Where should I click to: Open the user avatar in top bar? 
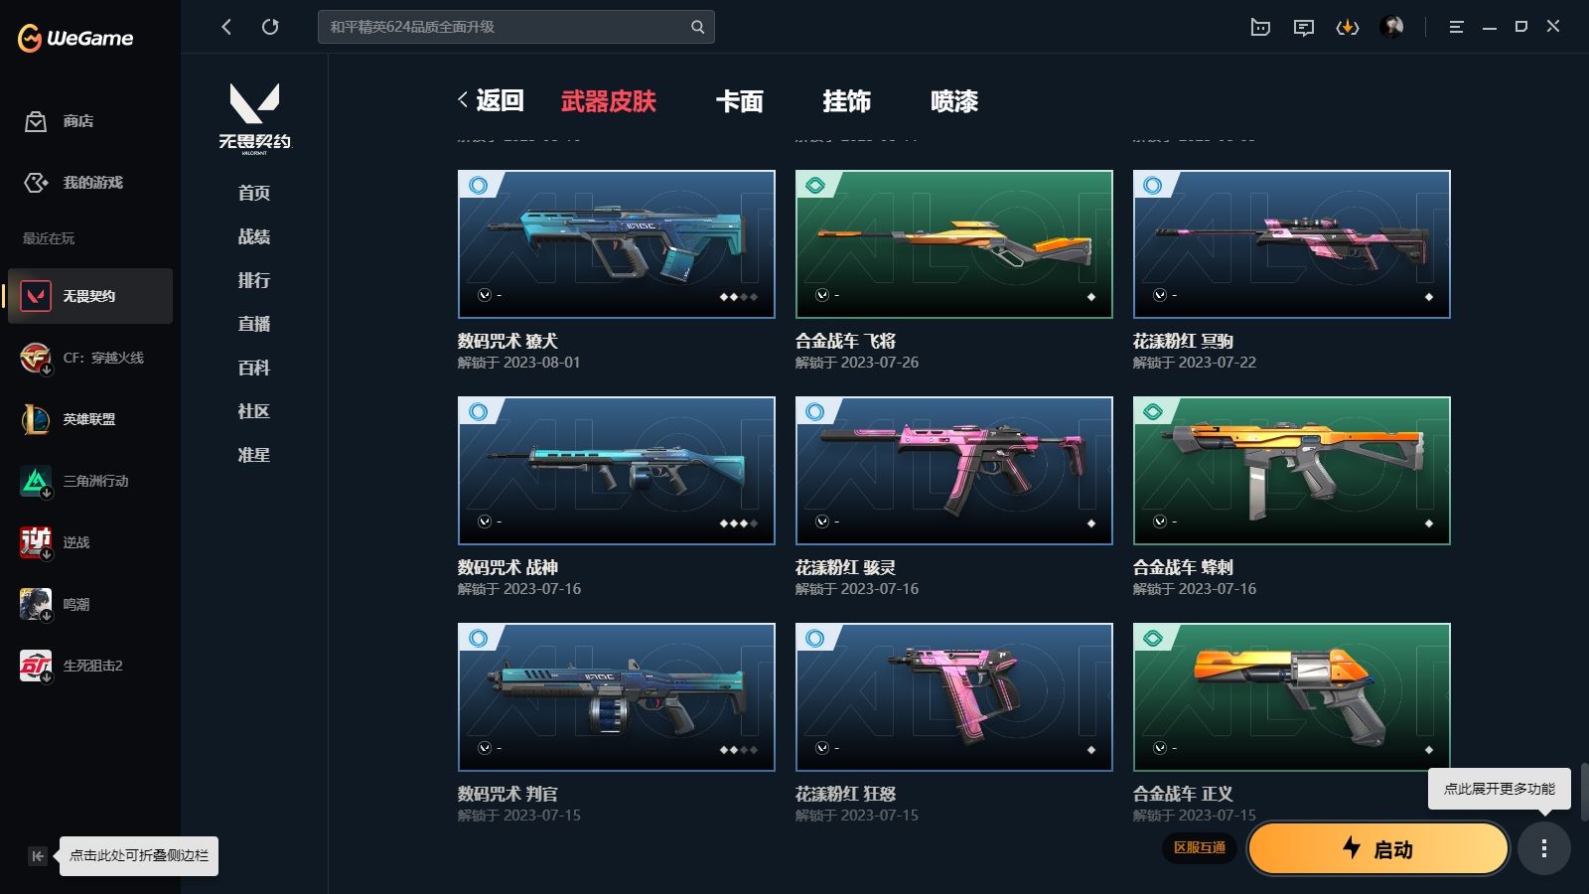[x=1392, y=27]
